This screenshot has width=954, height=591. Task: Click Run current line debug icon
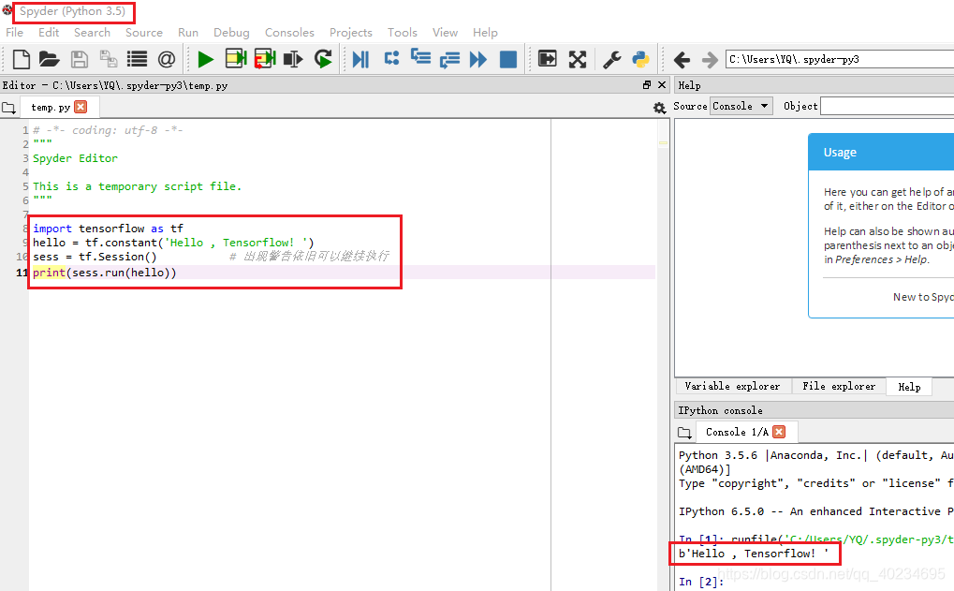point(392,58)
